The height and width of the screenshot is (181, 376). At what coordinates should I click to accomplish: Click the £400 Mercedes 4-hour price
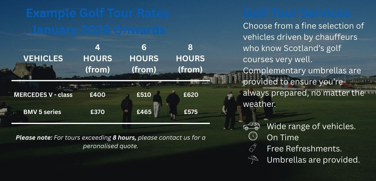pos(98,95)
